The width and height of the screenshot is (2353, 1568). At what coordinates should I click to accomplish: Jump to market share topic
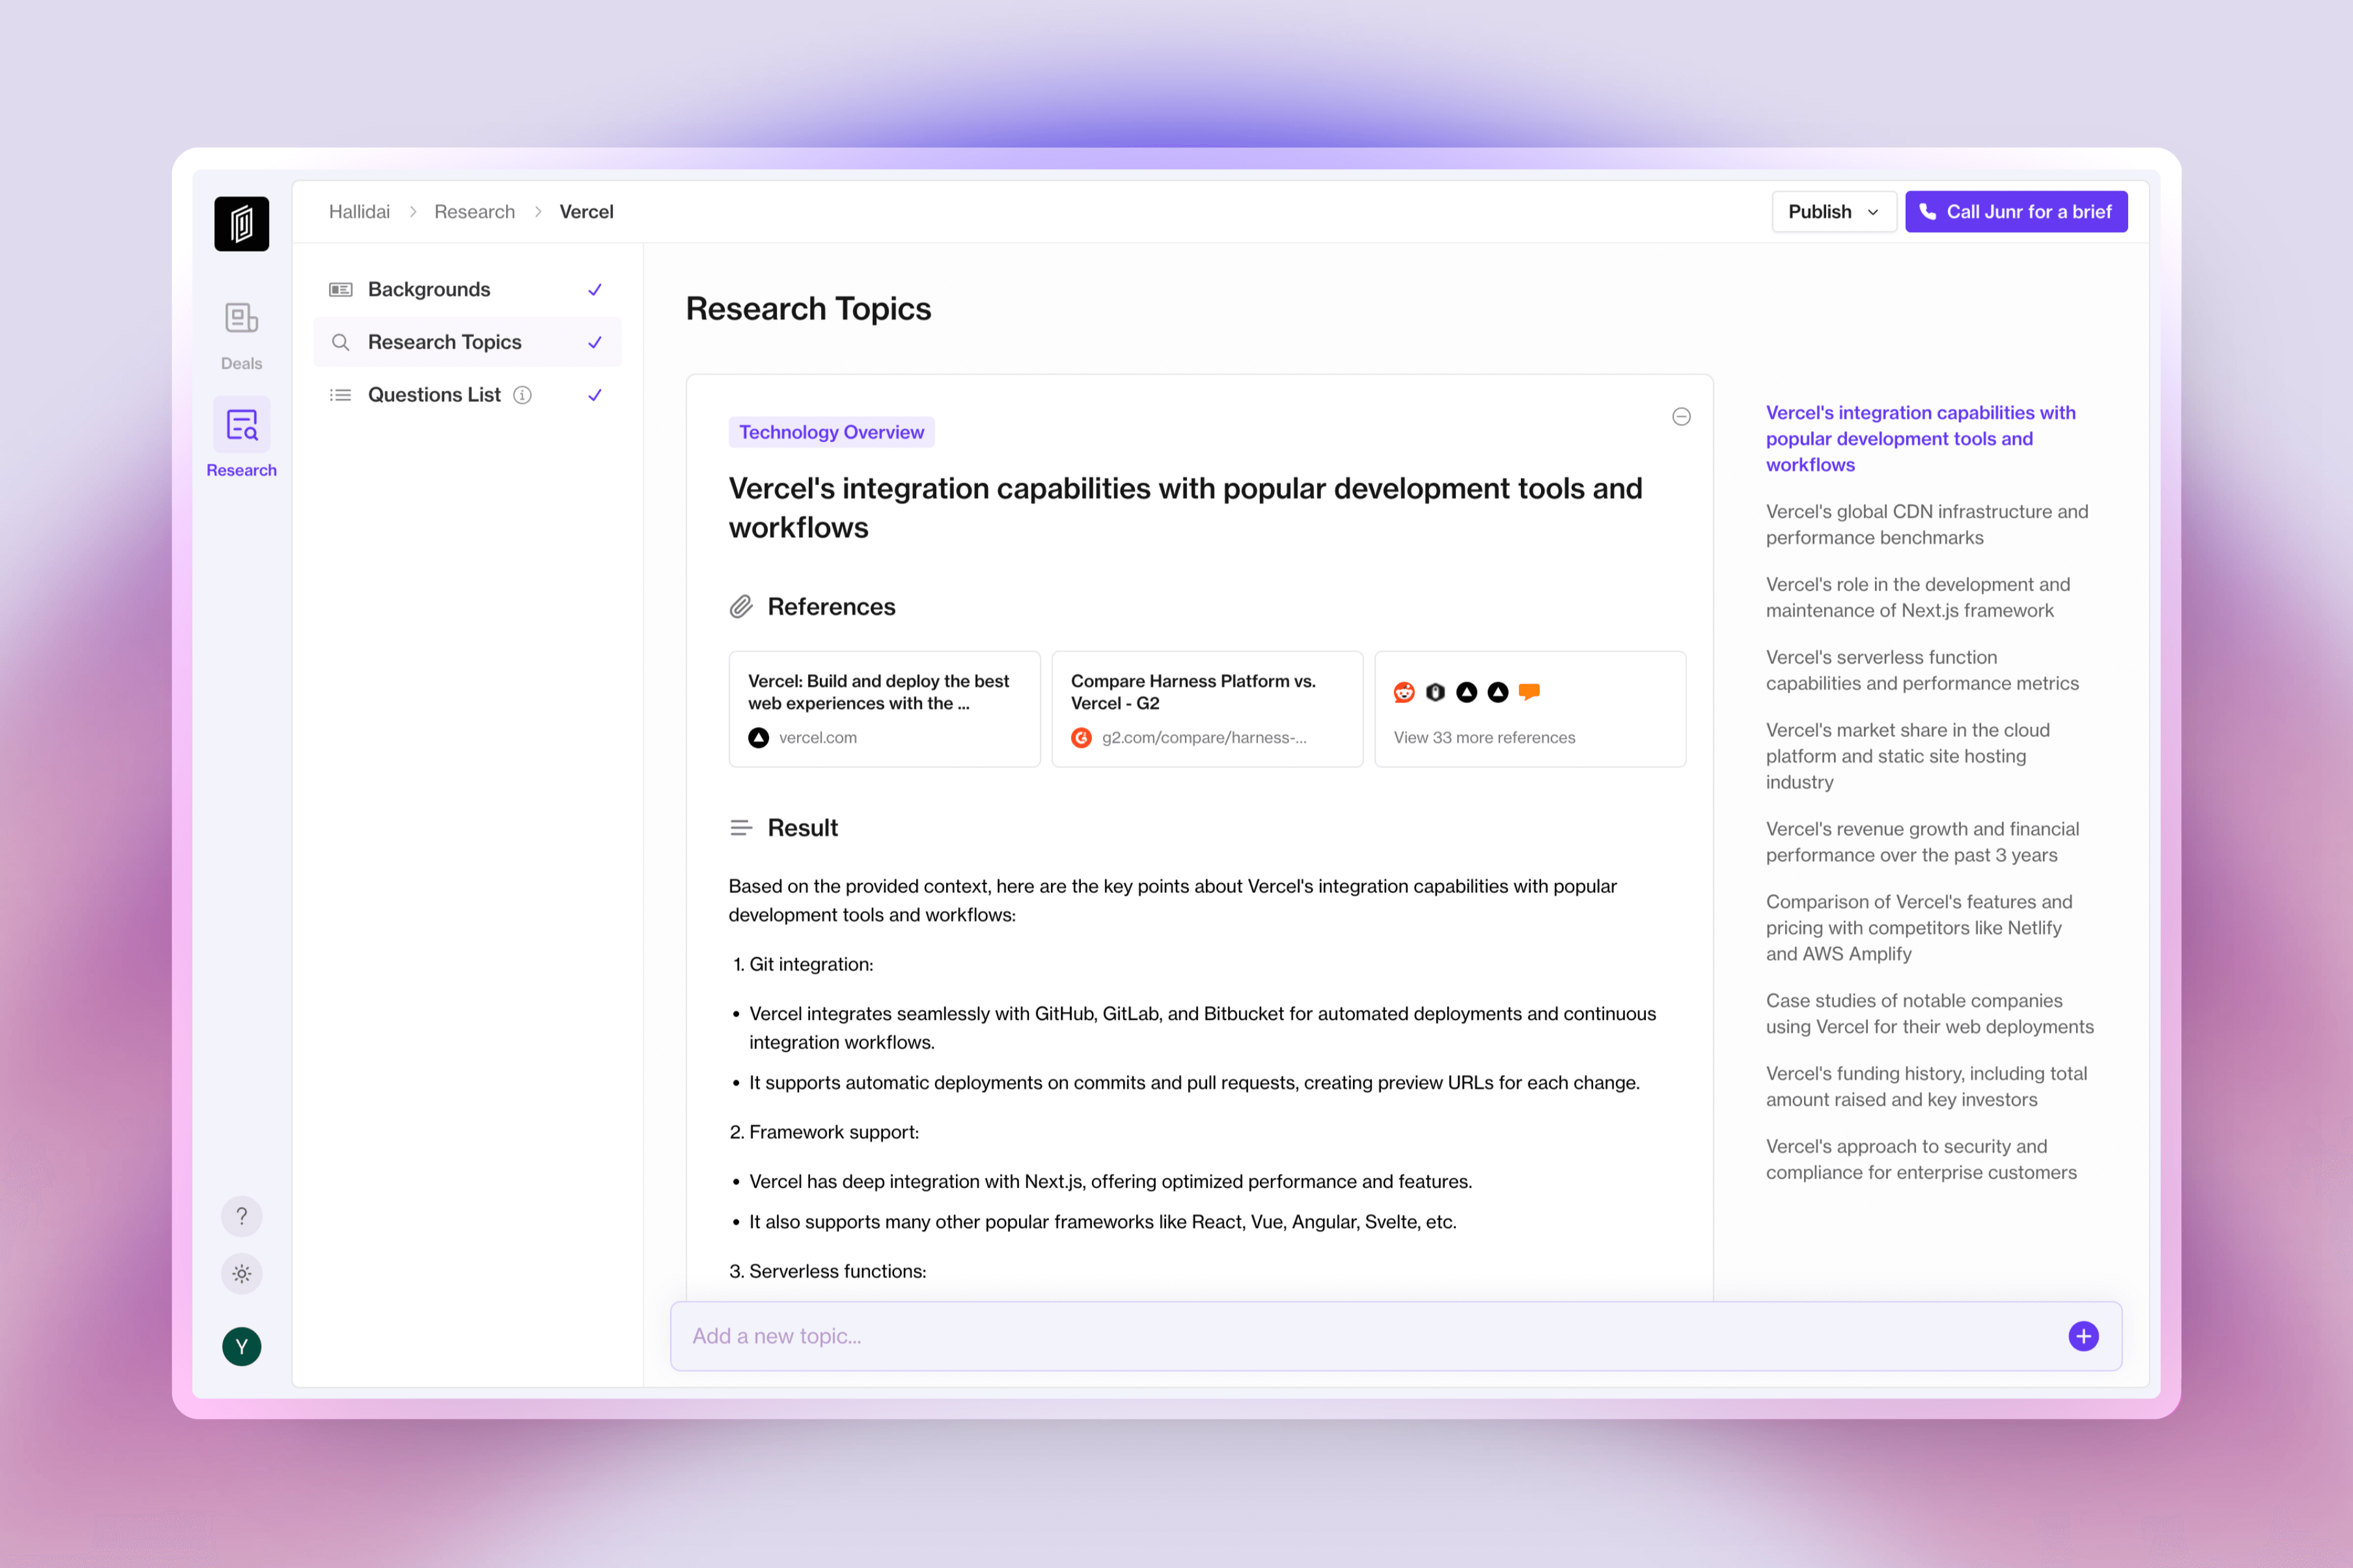click(1908, 757)
